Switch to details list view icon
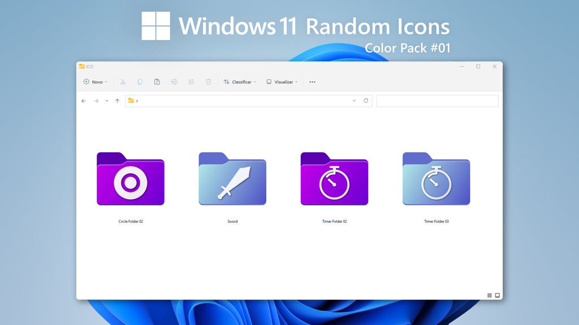 click(489, 295)
